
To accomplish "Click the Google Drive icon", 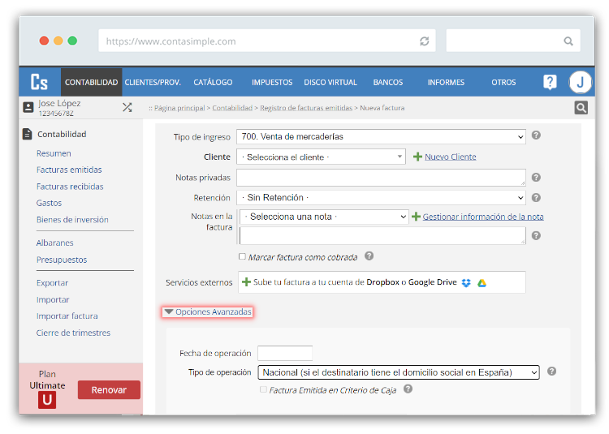I will [482, 282].
